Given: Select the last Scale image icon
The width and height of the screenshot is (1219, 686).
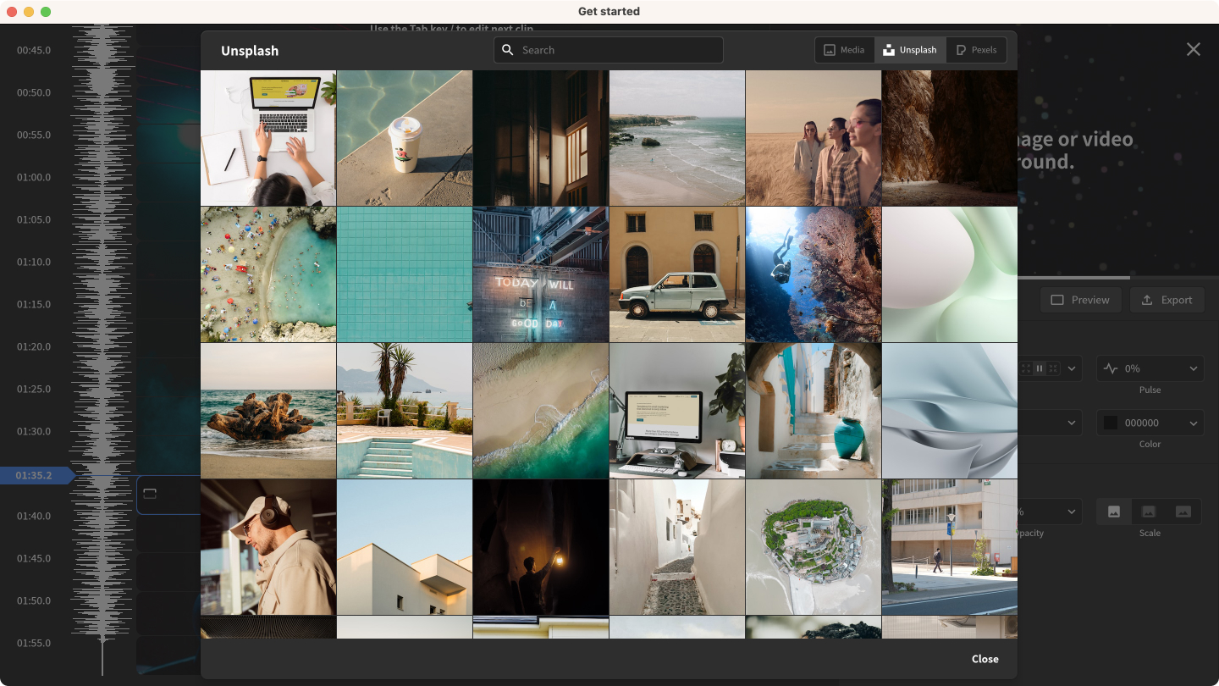Looking at the screenshot, I should pos(1183,512).
